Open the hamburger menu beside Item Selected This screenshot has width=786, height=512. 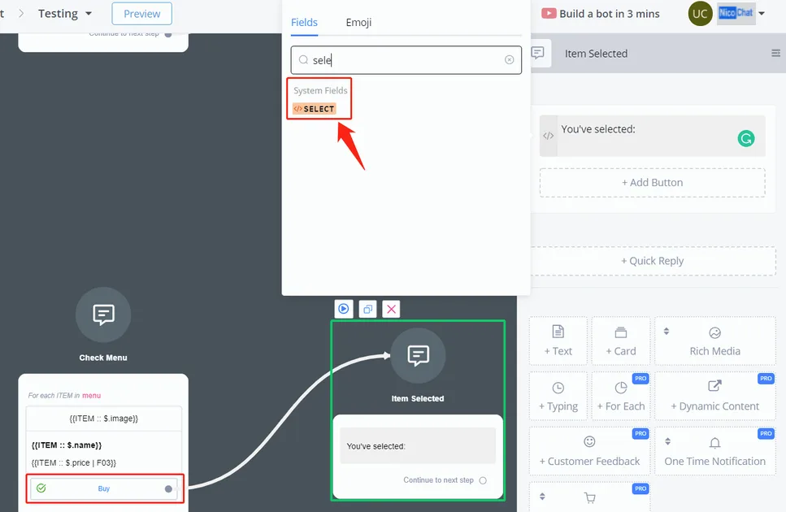pyautogui.click(x=775, y=53)
